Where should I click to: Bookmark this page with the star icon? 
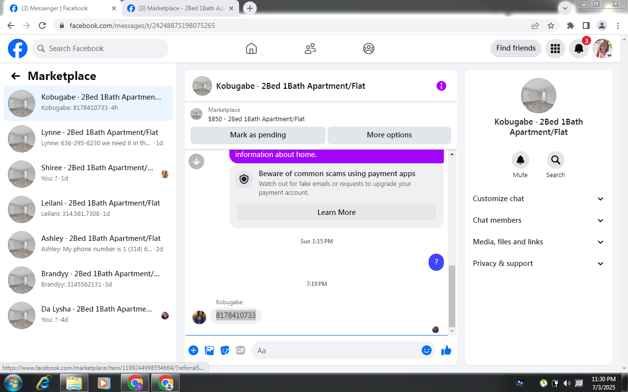[x=551, y=26]
